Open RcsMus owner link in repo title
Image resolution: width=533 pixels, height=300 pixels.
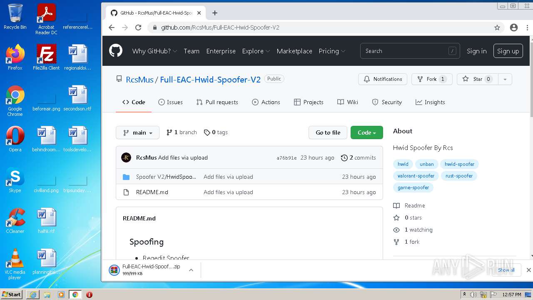point(139,80)
